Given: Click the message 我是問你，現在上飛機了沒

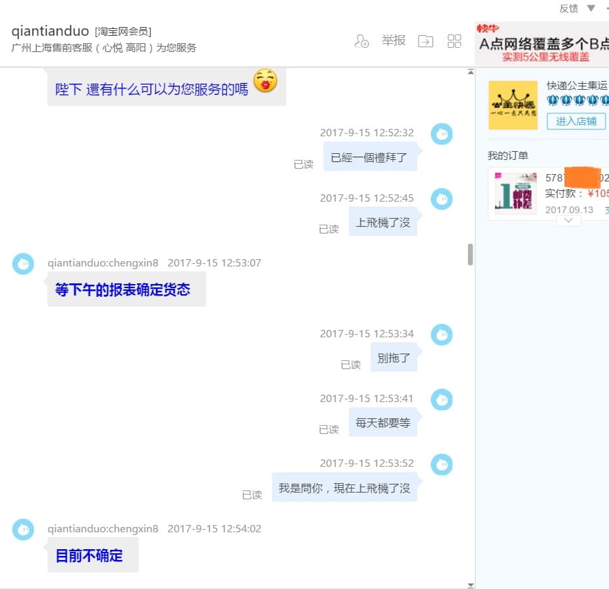Looking at the screenshot, I should [344, 487].
